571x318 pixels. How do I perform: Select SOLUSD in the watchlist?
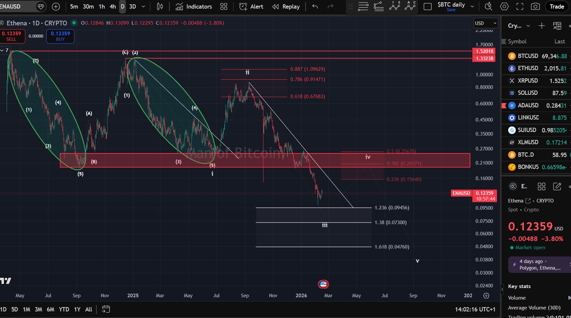[536, 93]
